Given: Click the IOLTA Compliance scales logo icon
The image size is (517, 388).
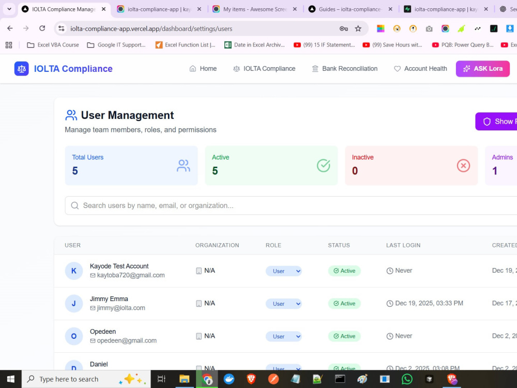Looking at the screenshot, I should coord(21,69).
